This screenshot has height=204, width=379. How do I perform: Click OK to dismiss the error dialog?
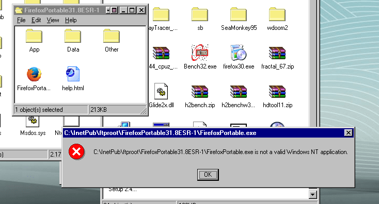(208, 175)
